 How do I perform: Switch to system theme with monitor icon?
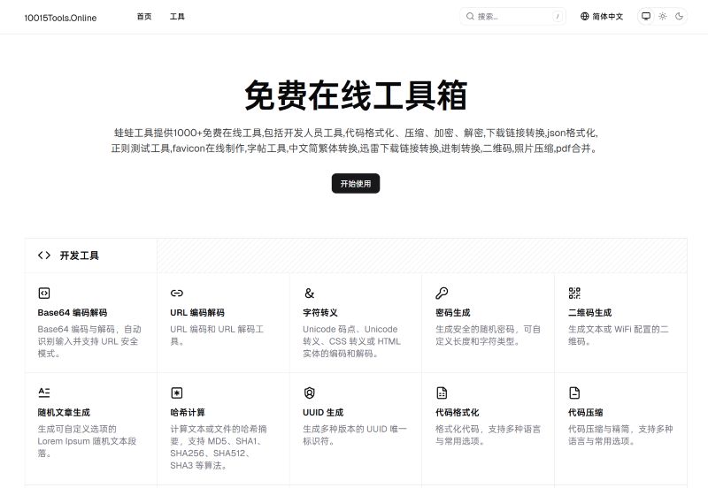pyautogui.click(x=646, y=16)
